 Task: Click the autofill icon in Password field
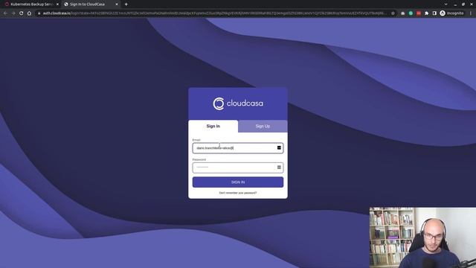click(279, 167)
